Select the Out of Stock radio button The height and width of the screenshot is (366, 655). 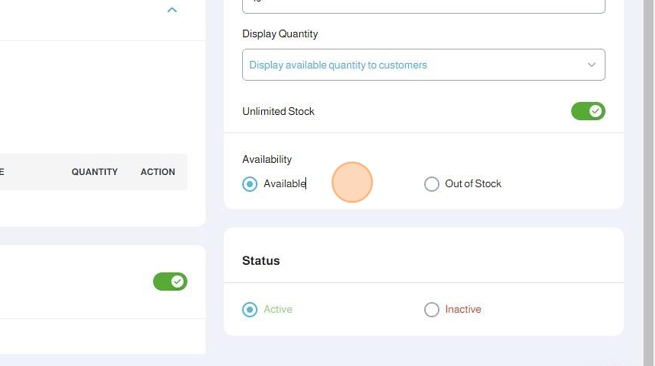coord(432,183)
